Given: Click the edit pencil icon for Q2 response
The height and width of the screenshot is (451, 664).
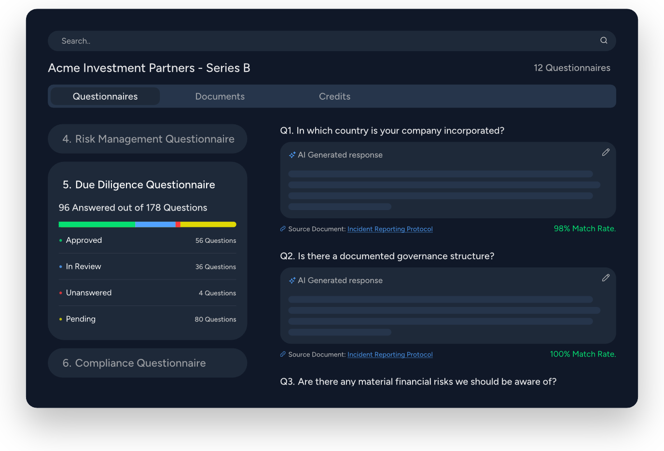Looking at the screenshot, I should pyautogui.click(x=606, y=278).
